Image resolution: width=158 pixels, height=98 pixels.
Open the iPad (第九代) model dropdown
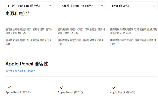click(x=134, y=6)
